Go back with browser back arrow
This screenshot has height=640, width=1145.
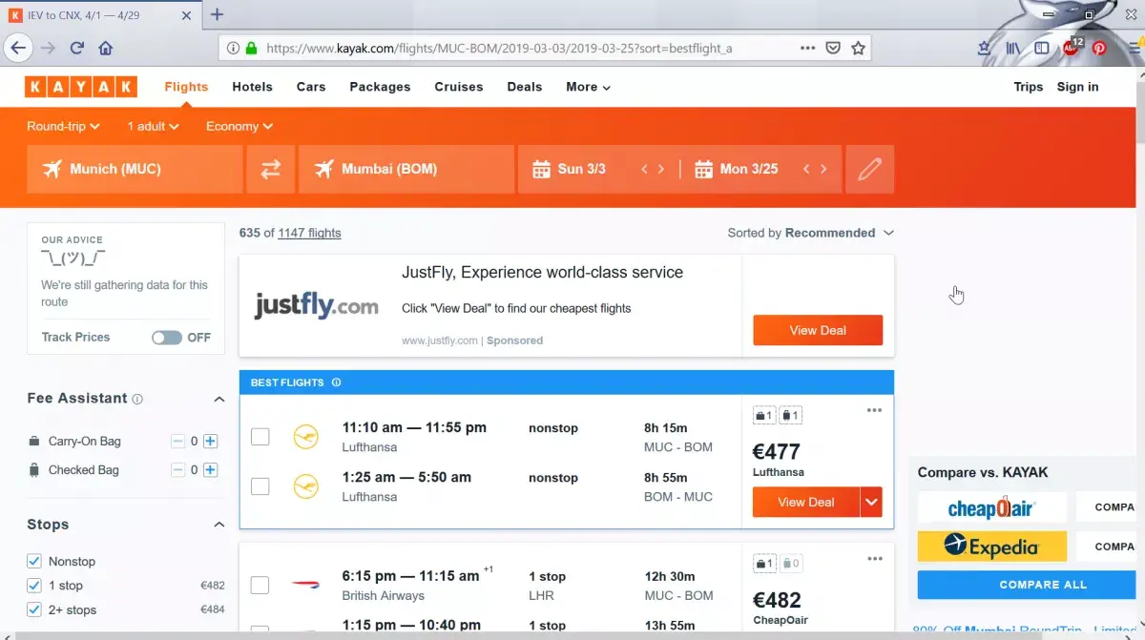(x=18, y=48)
